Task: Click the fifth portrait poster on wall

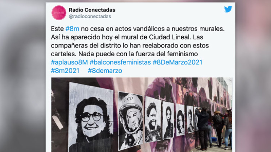Action: pos(180,120)
